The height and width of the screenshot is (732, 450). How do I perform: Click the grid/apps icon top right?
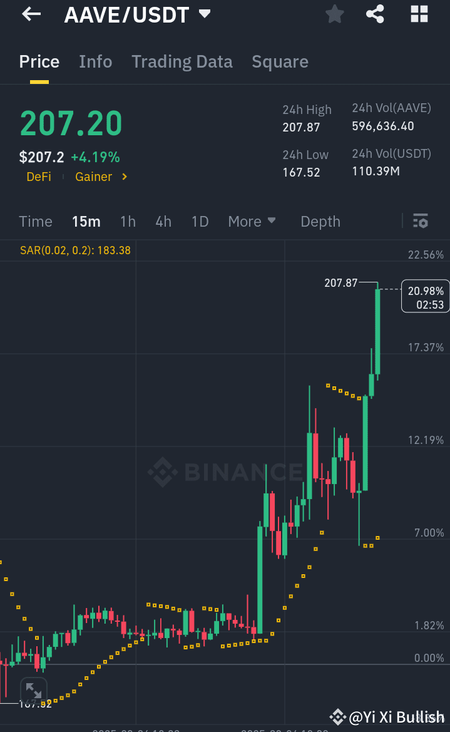tap(419, 14)
